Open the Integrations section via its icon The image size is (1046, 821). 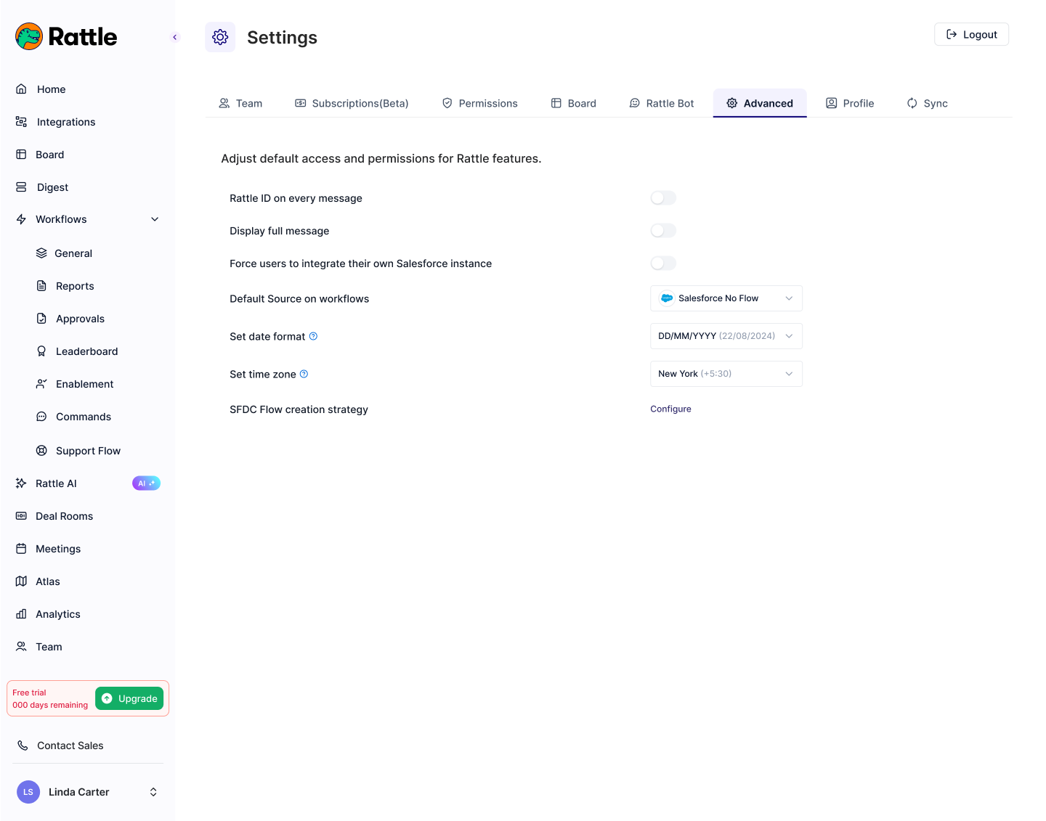[20, 121]
